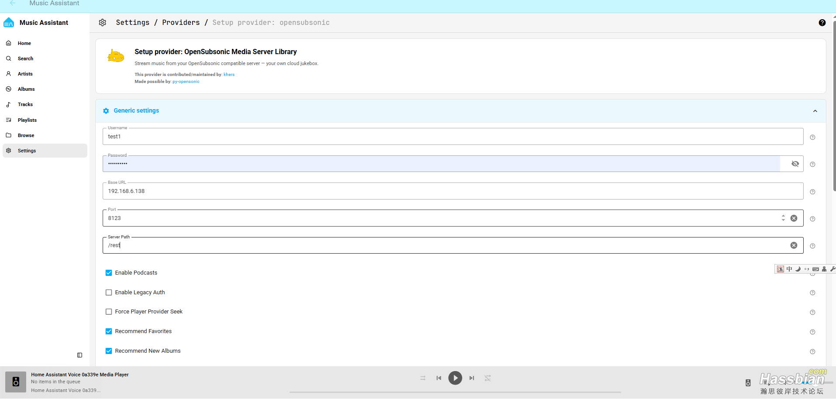Open the khers contributor link

click(229, 75)
